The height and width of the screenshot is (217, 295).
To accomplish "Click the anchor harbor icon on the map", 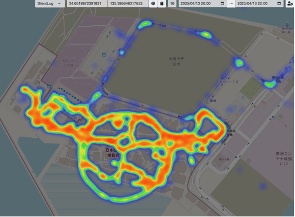I will pos(287,24).
